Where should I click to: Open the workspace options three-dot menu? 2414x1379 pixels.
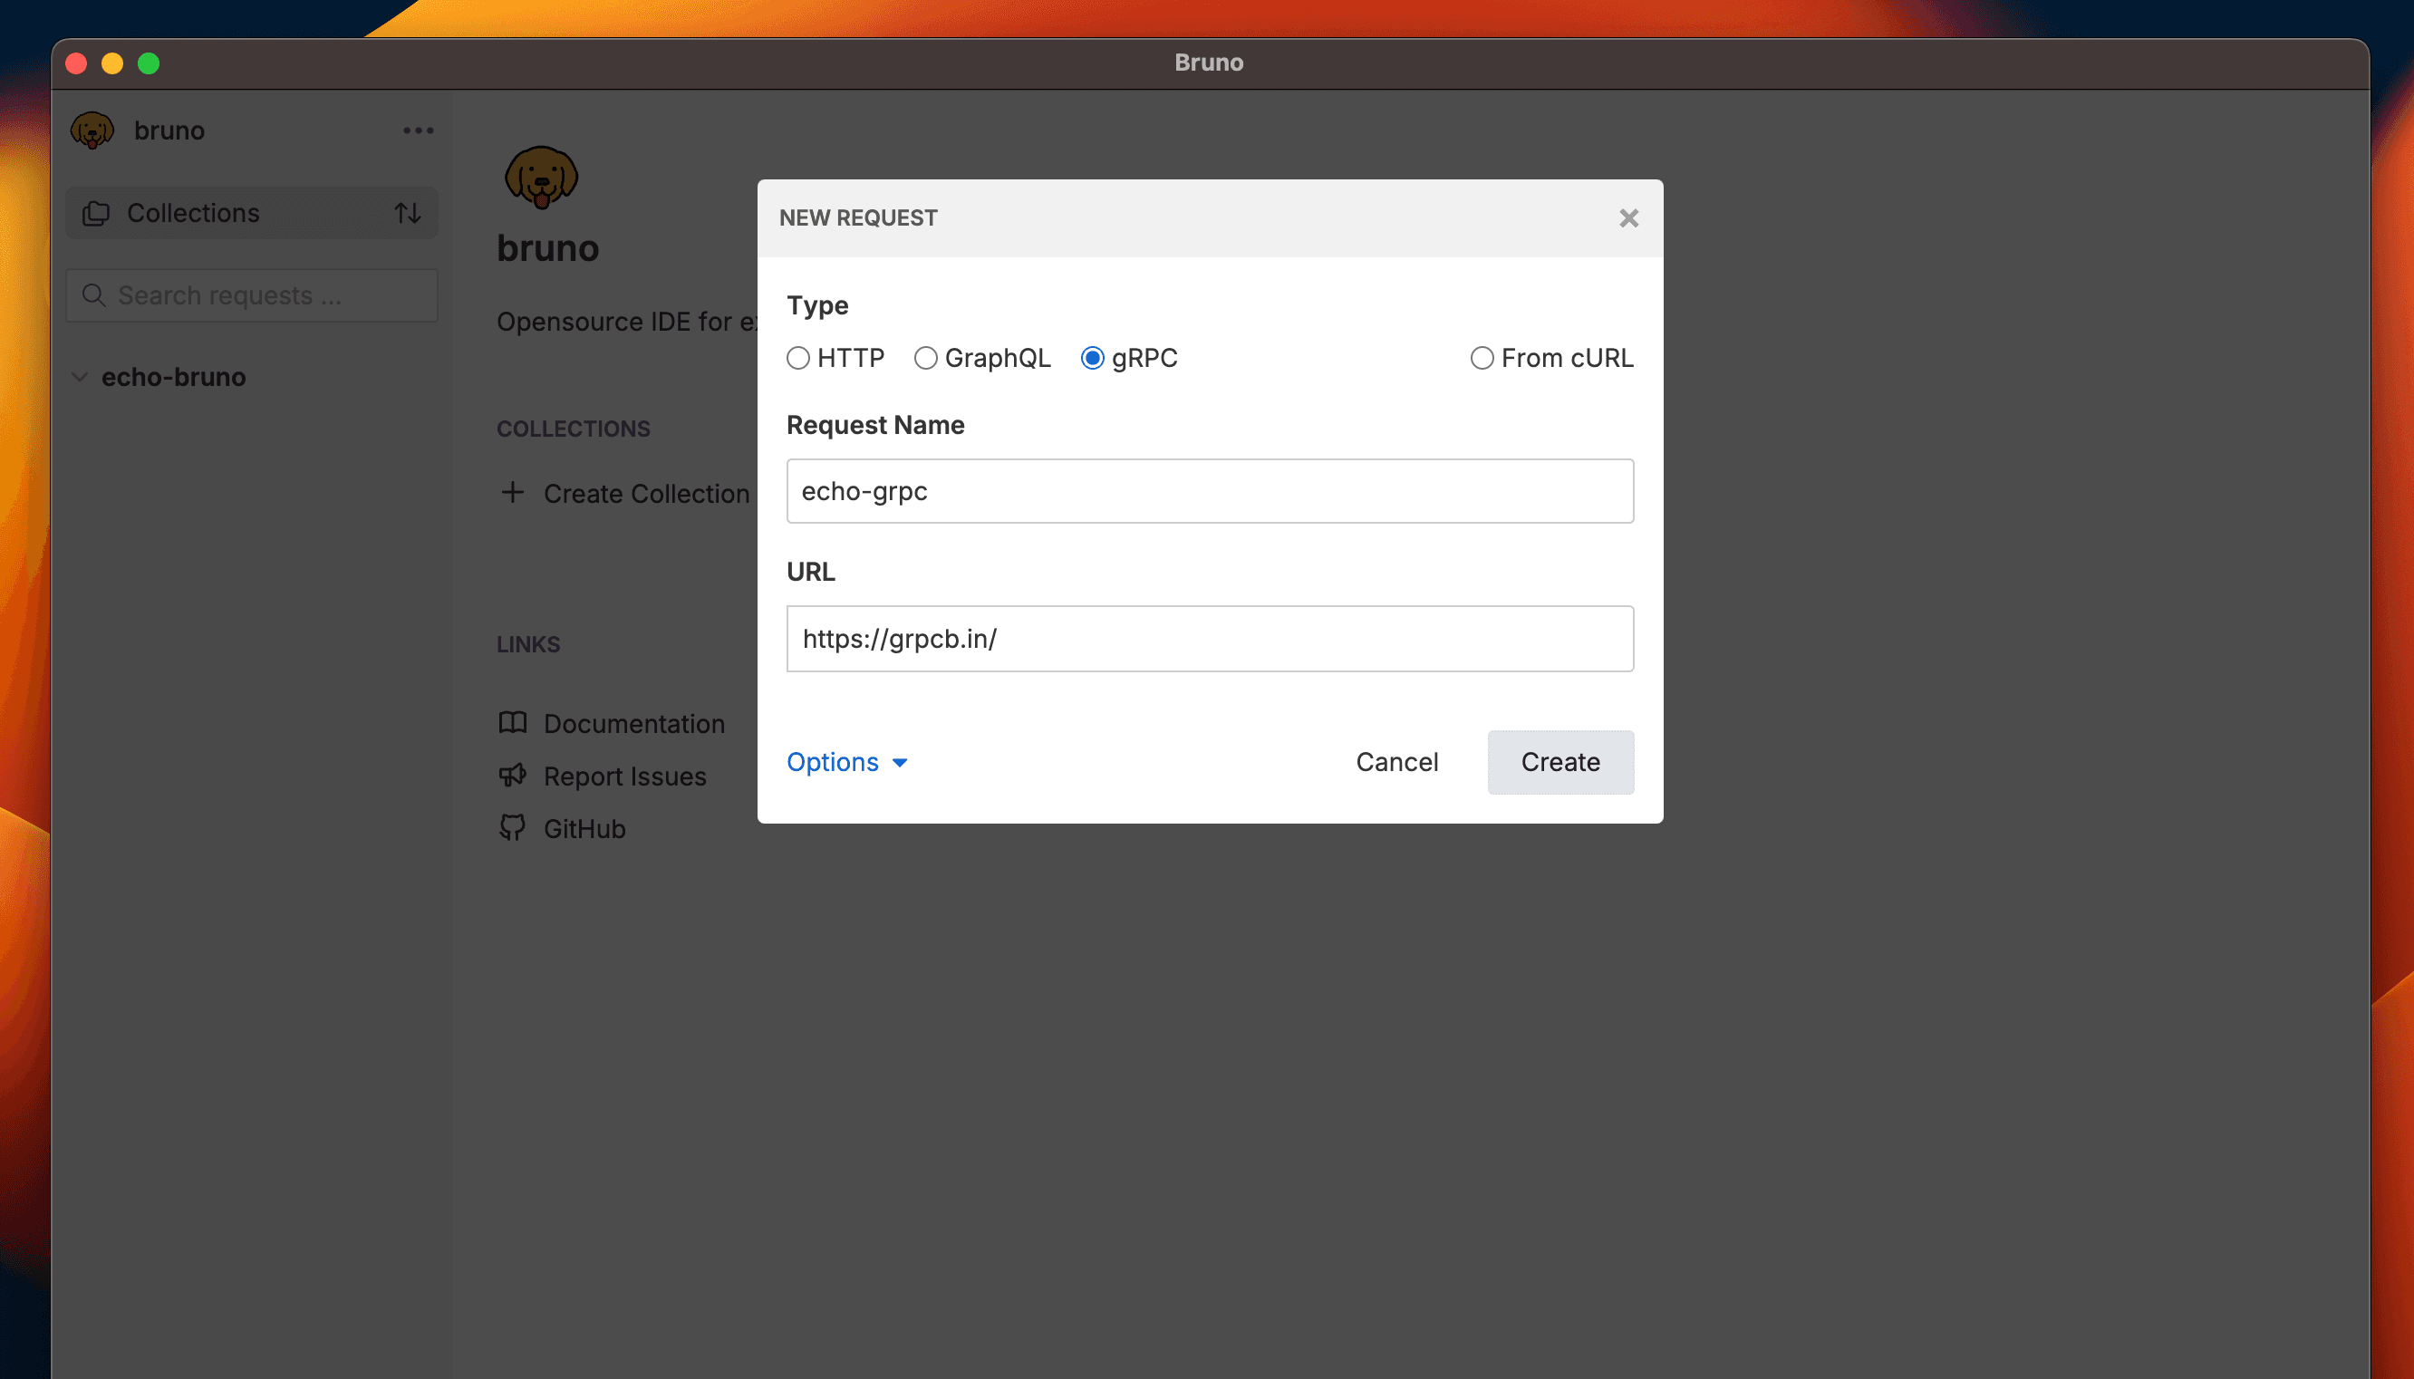(417, 130)
